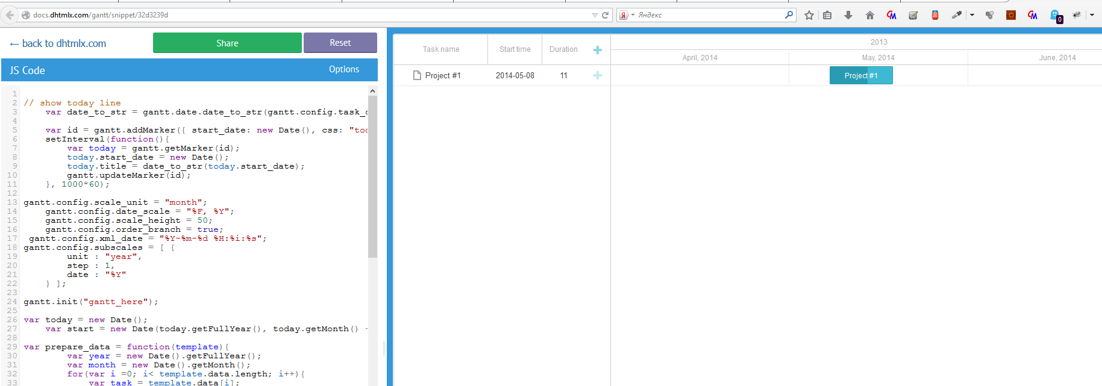
Task: Click the Task name column header
Action: point(441,49)
